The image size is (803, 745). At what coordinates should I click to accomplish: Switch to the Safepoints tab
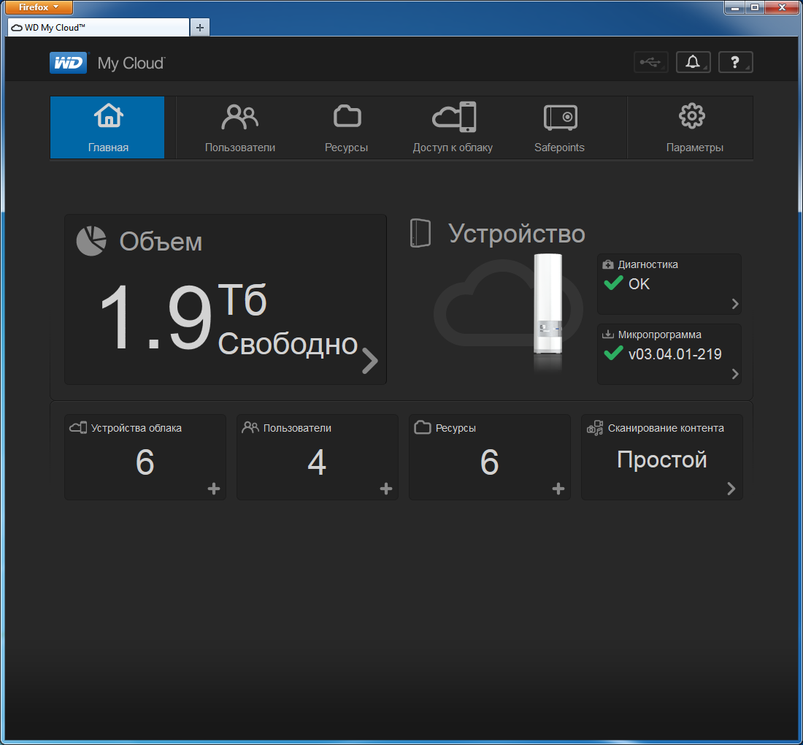[559, 128]
